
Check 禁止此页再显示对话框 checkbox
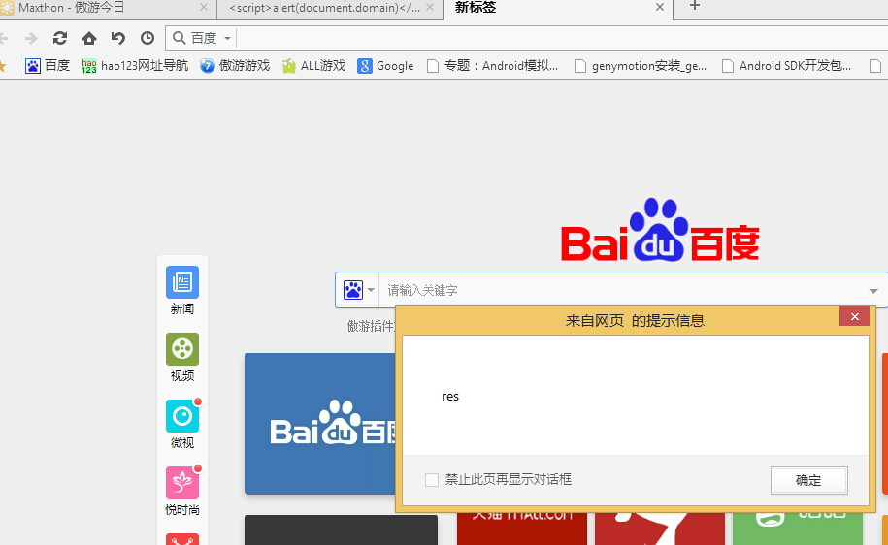(x=432, y=480)
